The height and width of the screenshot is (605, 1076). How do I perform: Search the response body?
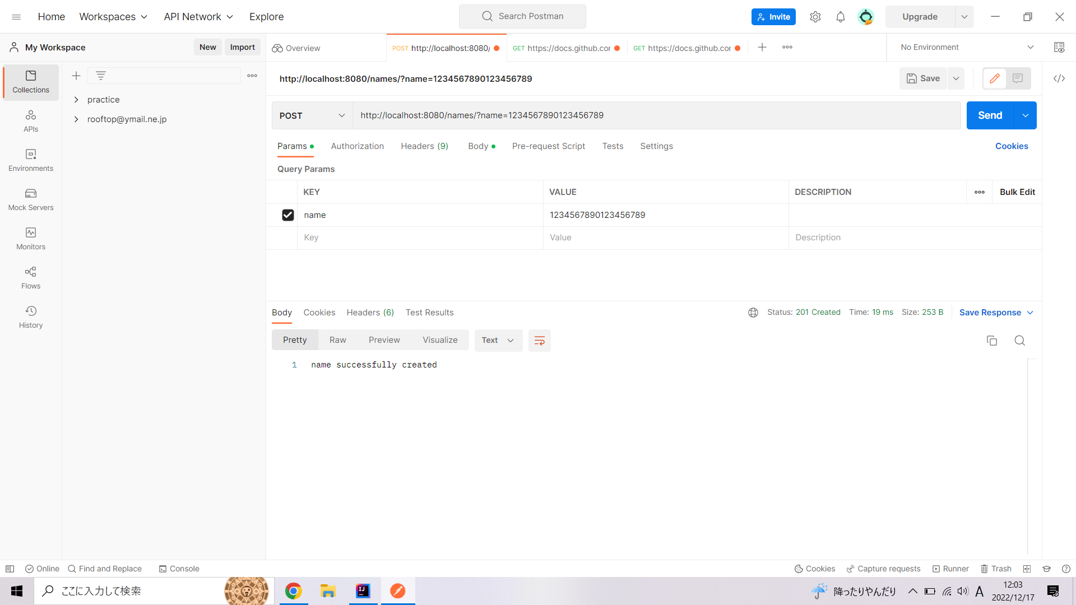(1019, 341)
